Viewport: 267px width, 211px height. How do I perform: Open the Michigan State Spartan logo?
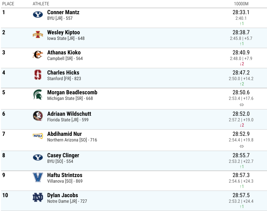click(x=38, y=95)
